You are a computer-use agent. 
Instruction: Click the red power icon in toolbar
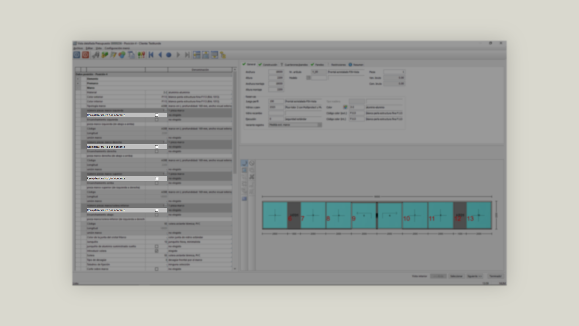point(85,55)
